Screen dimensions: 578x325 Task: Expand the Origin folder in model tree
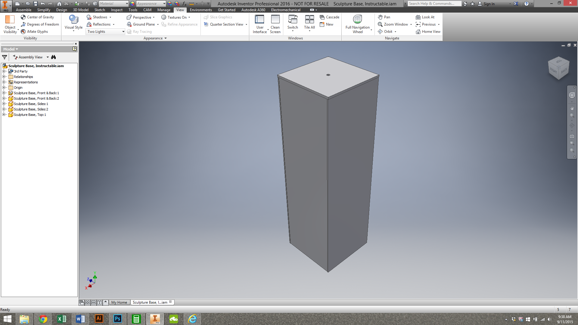(4, 88)
